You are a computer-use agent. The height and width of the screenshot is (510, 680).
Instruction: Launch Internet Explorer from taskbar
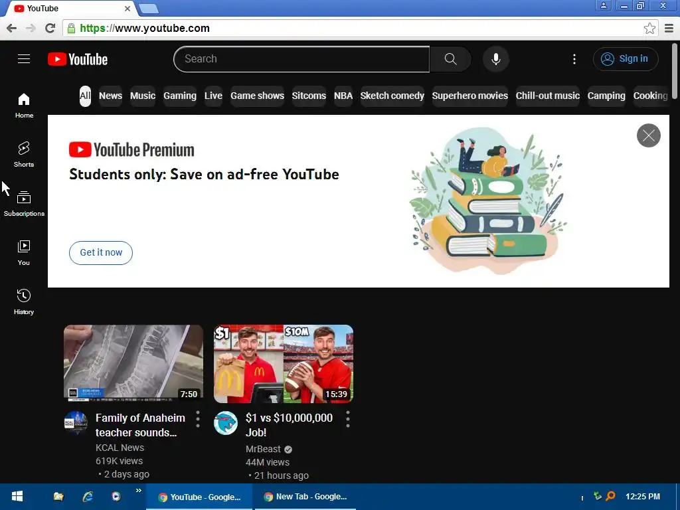[88, 497]
